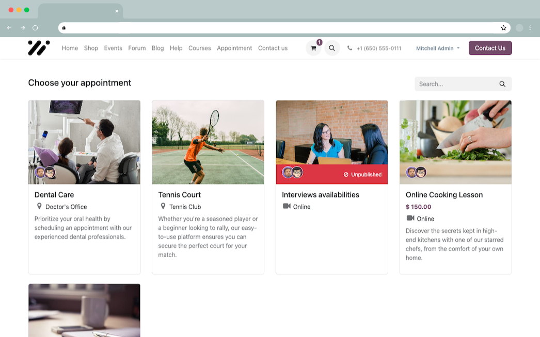Open the shopping cart icon
The height and width of the screenshot is (337, 540).
313,48
